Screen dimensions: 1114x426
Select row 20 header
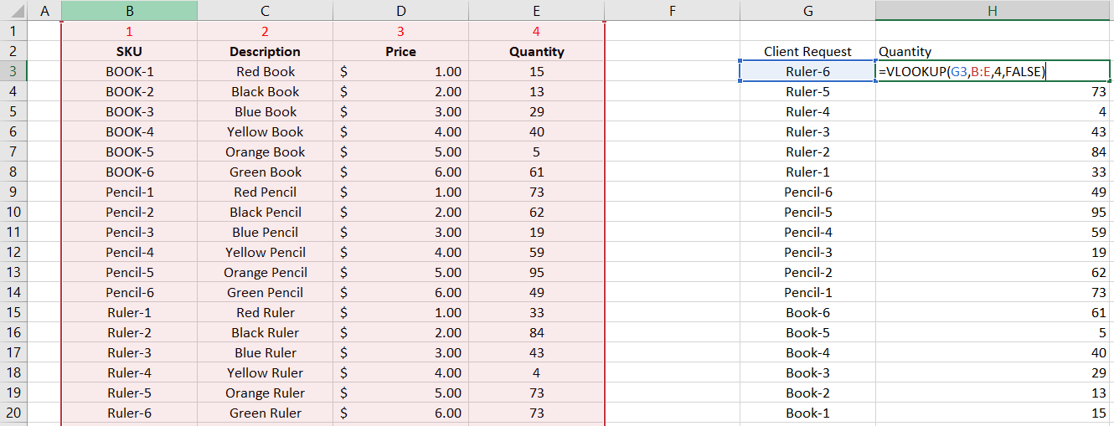(13, 413)
